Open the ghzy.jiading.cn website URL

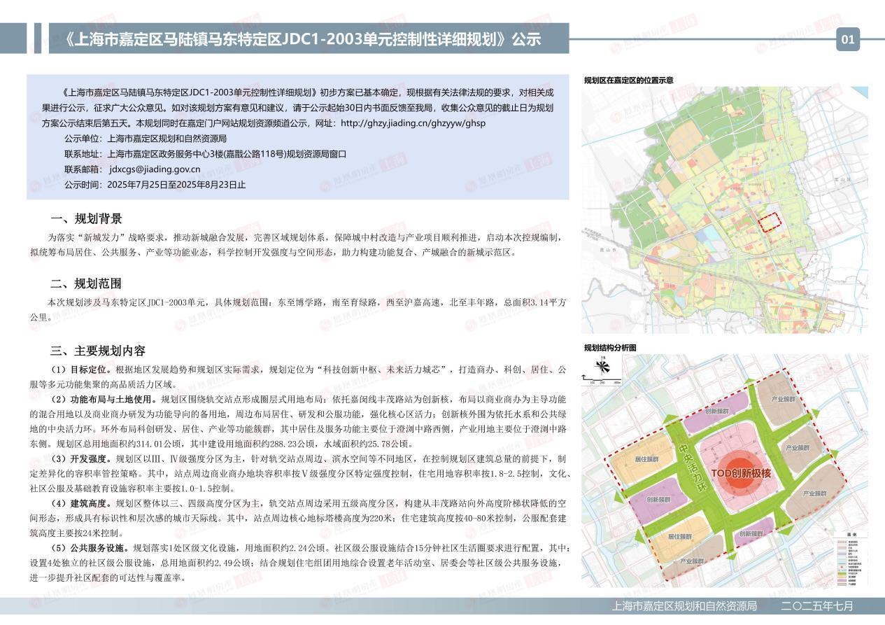[x=412, y=123]
